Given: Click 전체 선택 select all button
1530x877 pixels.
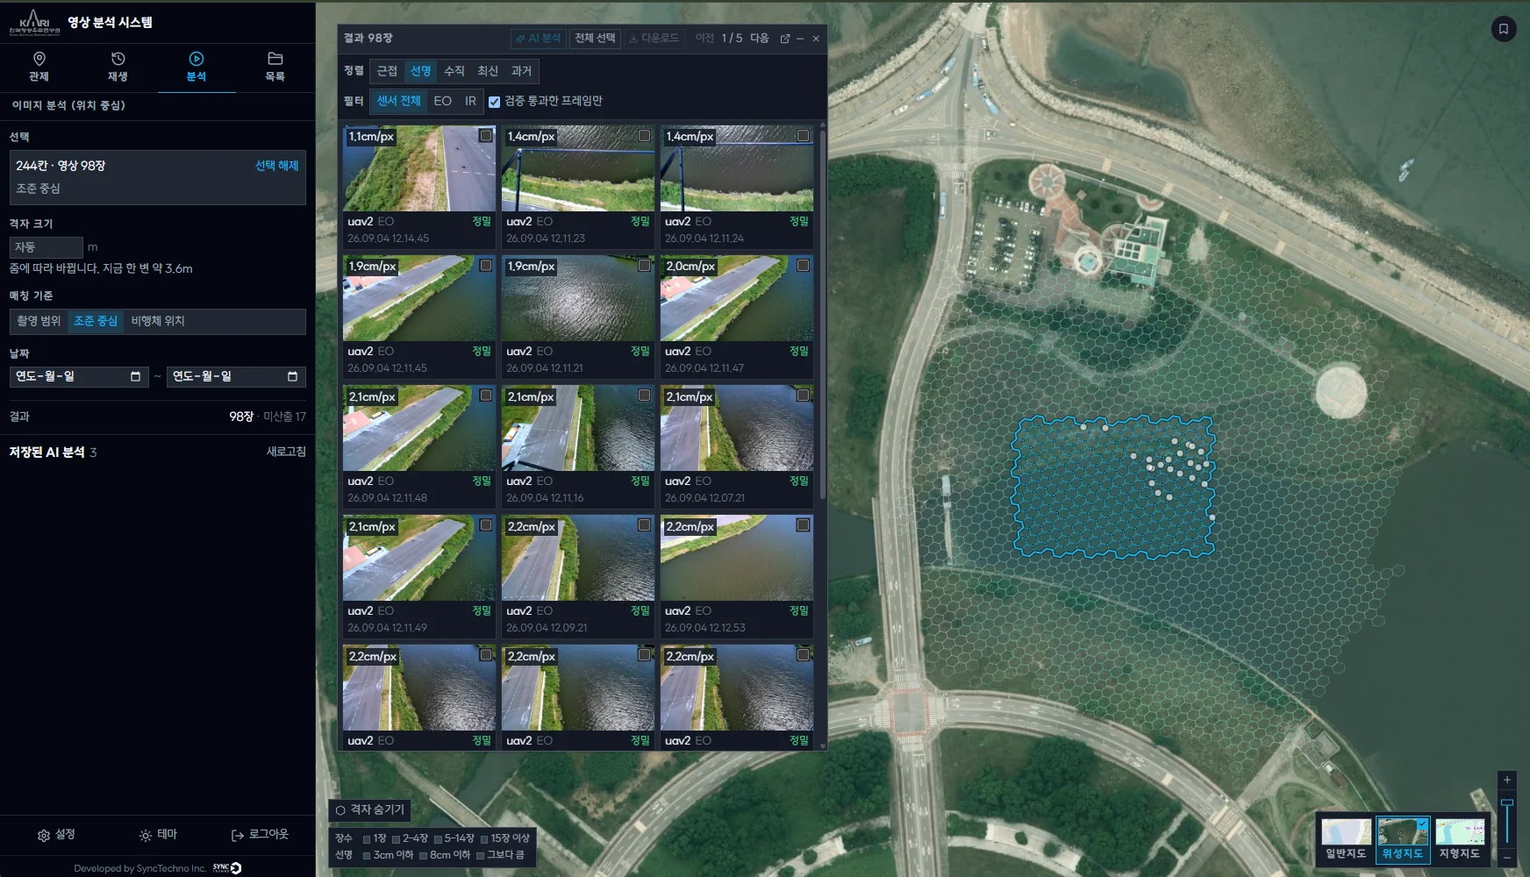Looking at the screenshot, I should (595, 39).
